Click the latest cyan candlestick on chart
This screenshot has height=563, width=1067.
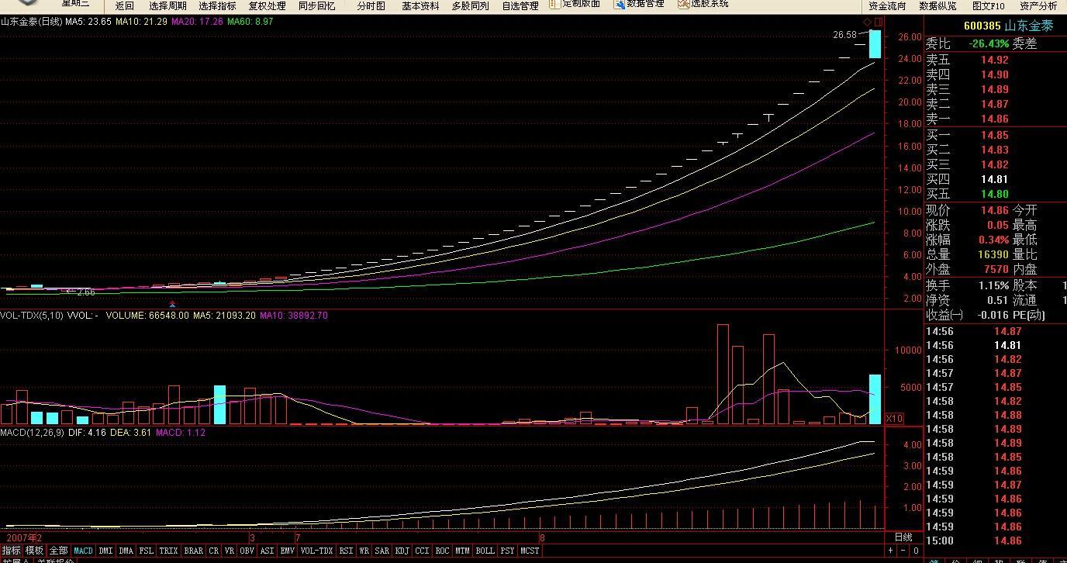click(875, 43)
